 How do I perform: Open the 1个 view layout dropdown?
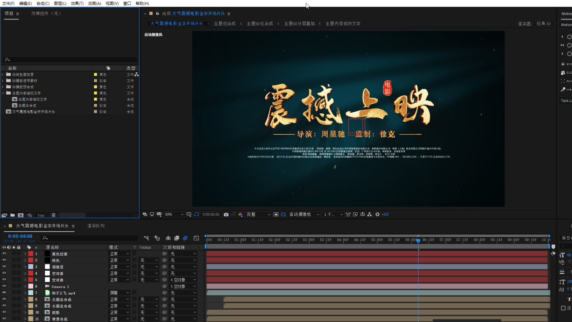click(x=333, y=214)
